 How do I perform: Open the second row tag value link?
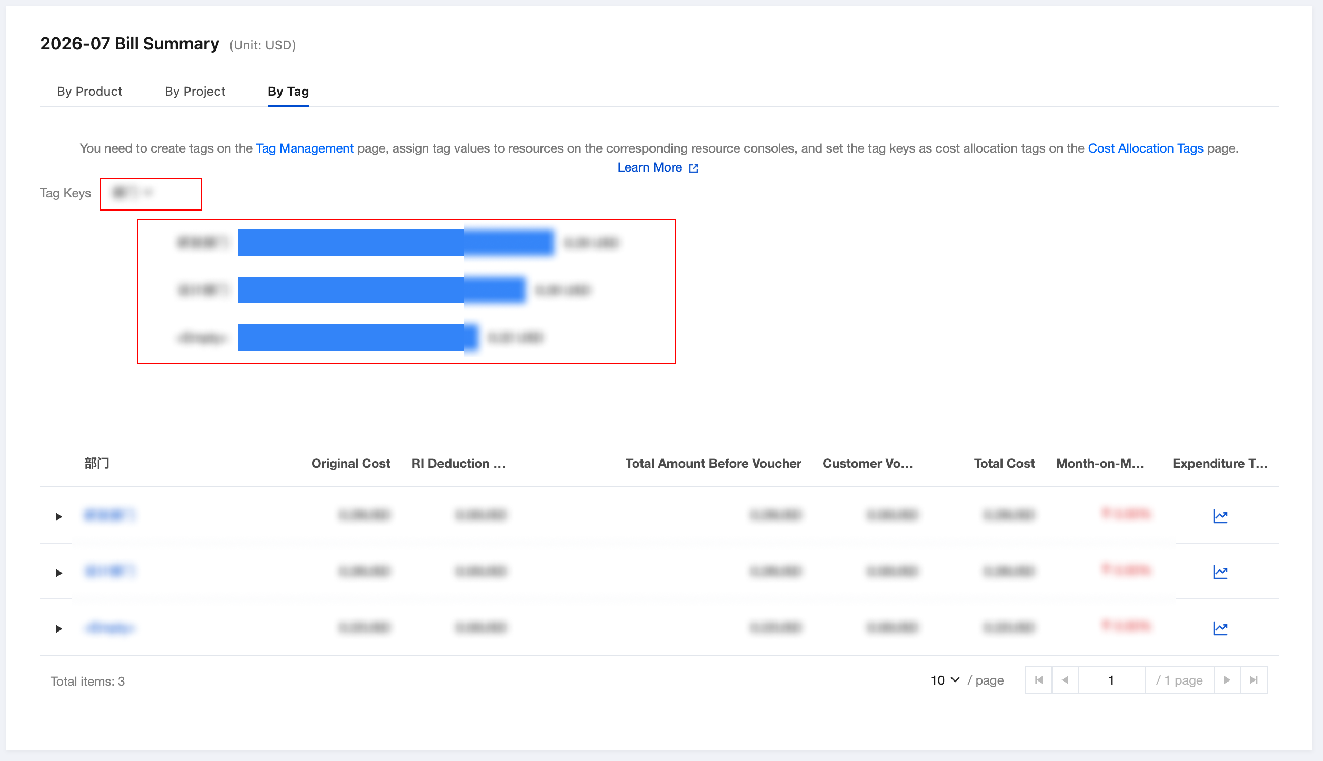click(110, 571)
